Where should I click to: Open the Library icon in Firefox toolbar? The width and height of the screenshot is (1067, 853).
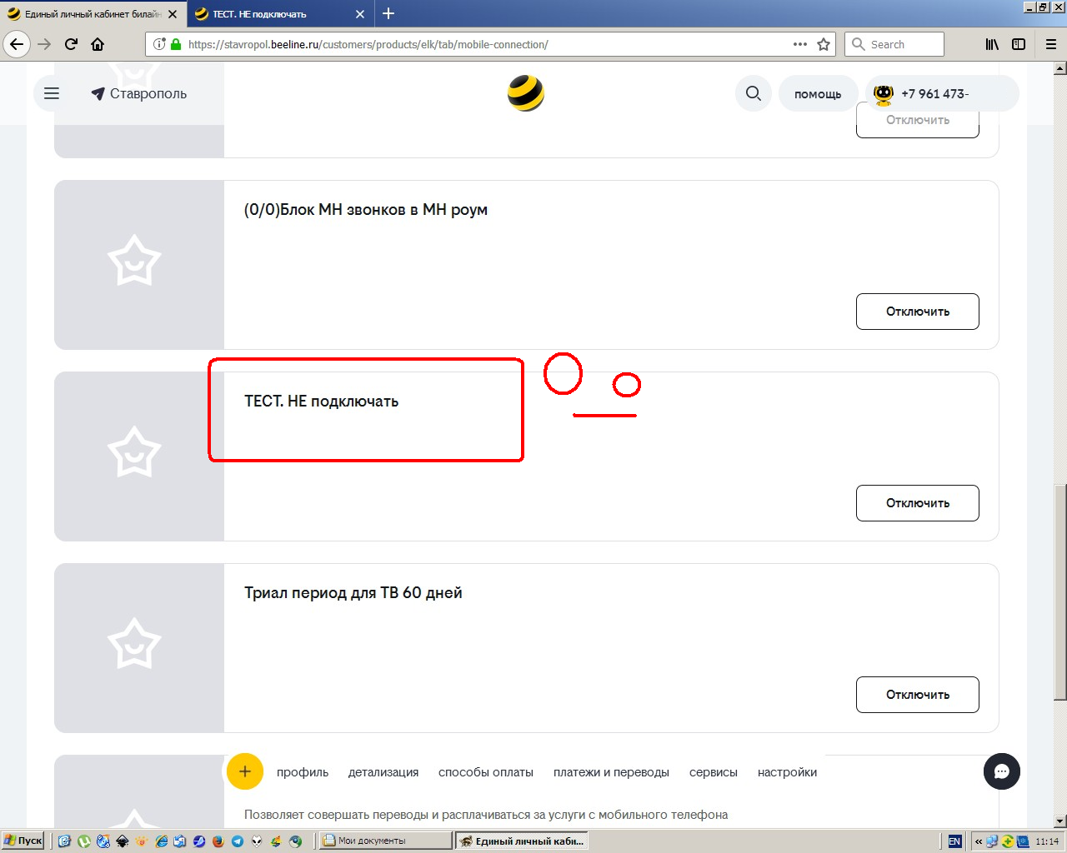pyautogui.click(x=992, y=44)
